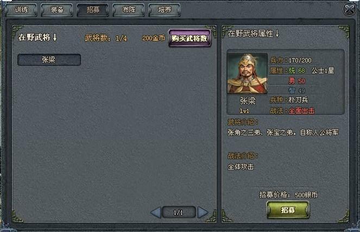Open the 布阵 formation tab
360x232 pixels.
(129, 10)
